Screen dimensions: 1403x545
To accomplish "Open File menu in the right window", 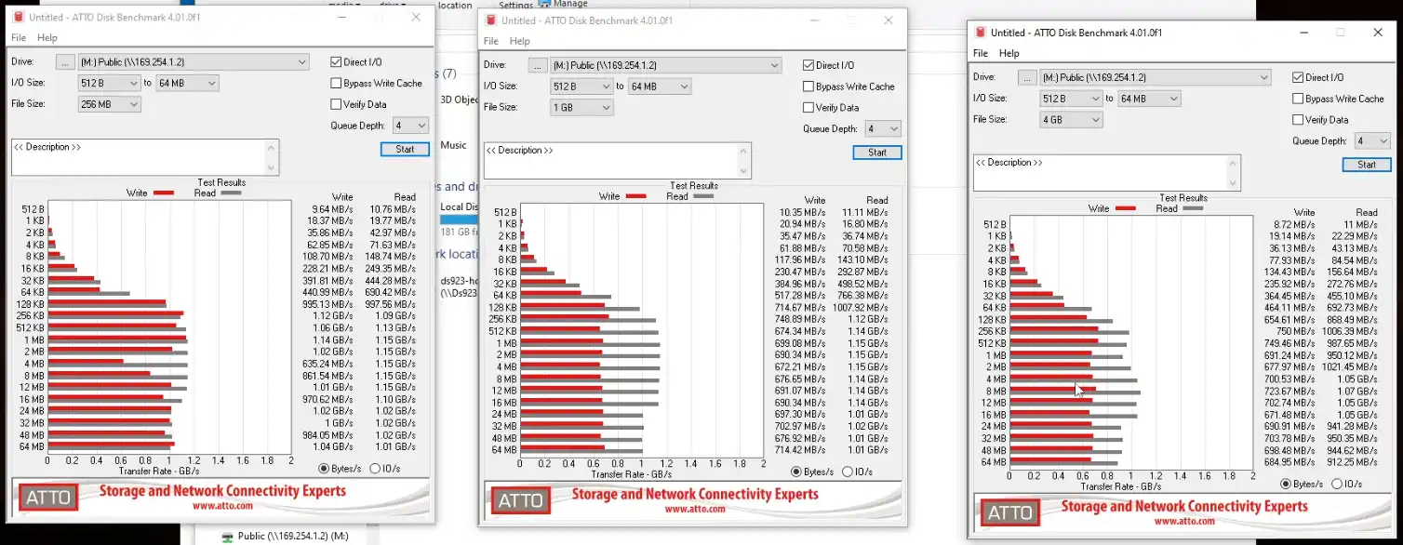I will point(981,53).
